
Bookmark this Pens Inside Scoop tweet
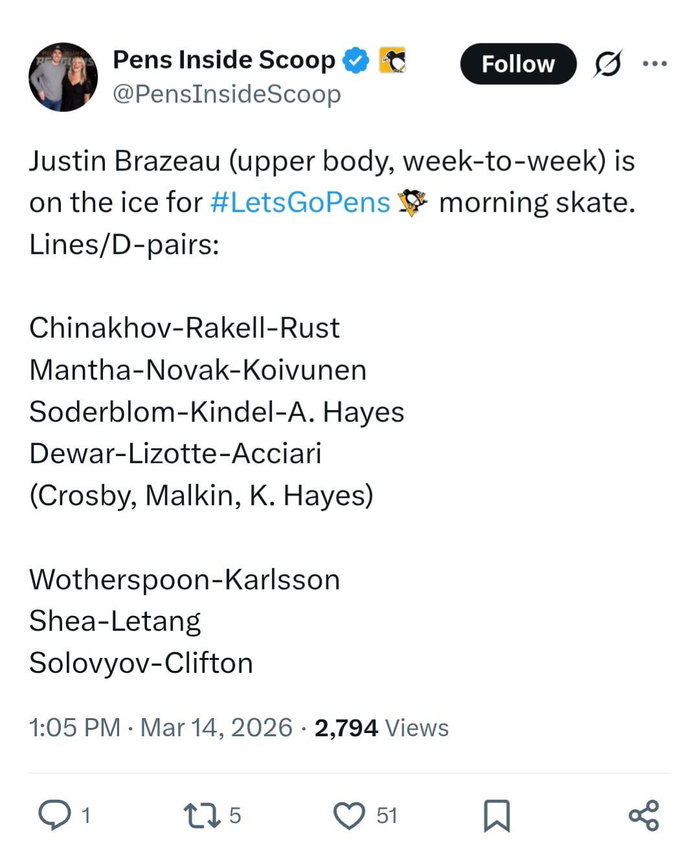pos(496,815)
